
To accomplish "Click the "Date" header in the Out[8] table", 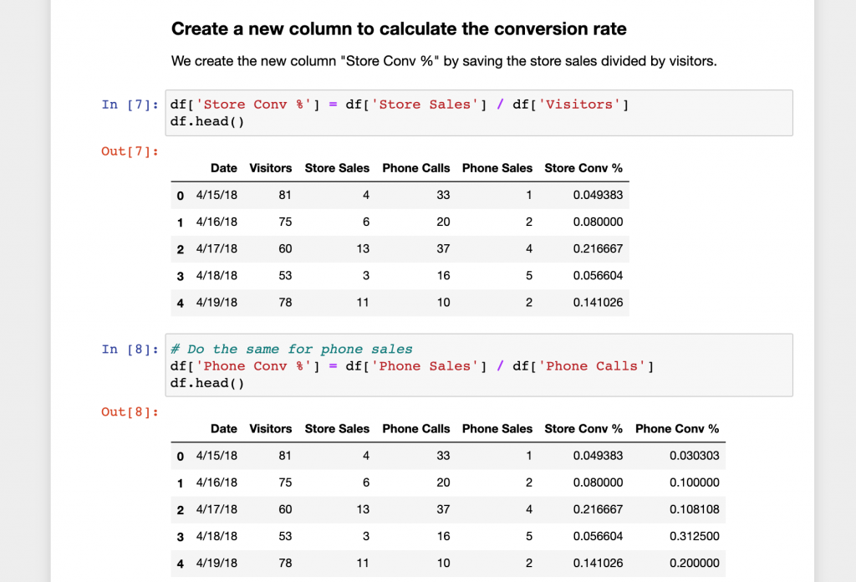I will click(x=224, y=429).
